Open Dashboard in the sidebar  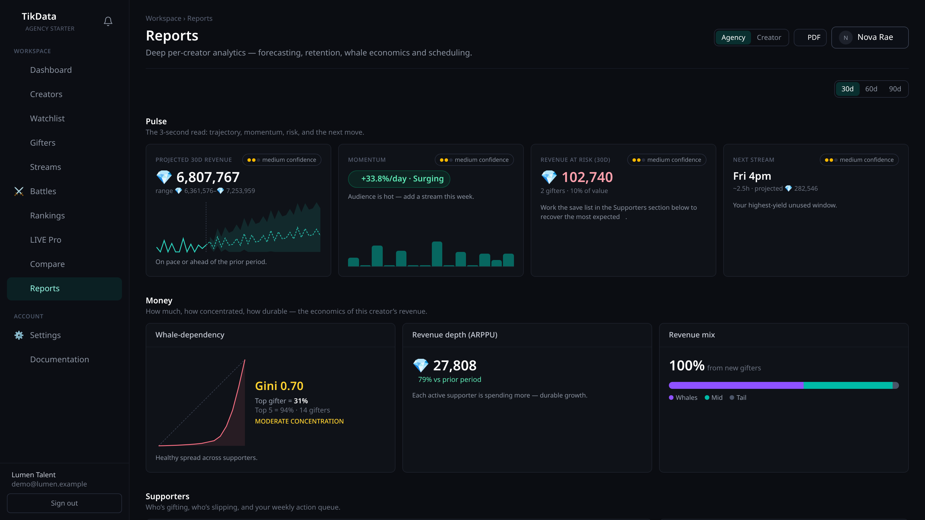click(x=64, y=70)
